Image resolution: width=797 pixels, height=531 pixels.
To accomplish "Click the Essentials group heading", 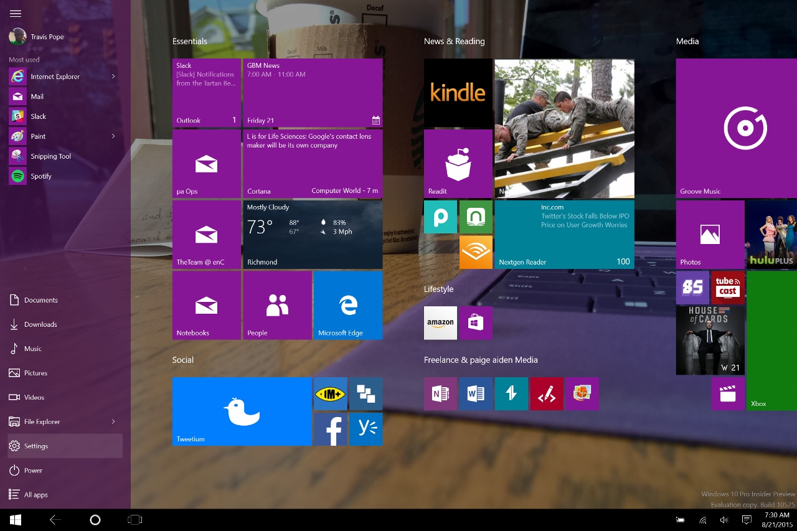I will (190, 41).
